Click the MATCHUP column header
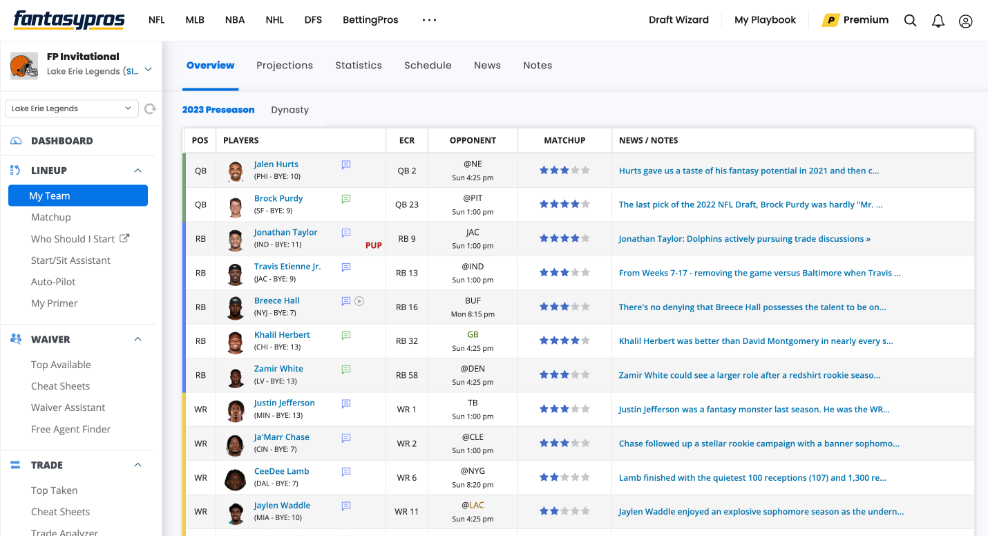The width and height of the screenshot is (988, 536). [x=564, y=140]
